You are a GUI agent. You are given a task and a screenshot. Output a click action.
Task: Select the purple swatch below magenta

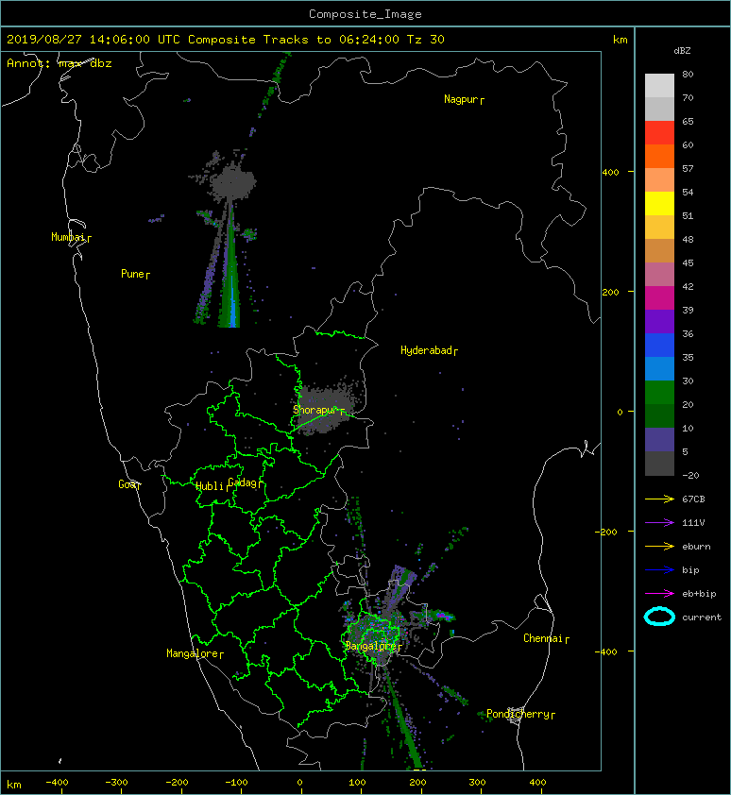coord(659,321)
